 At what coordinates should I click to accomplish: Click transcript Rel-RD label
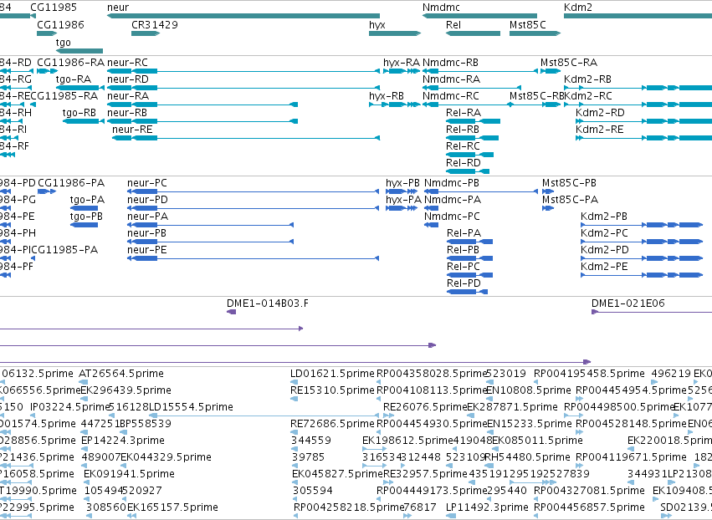point(464,162)
